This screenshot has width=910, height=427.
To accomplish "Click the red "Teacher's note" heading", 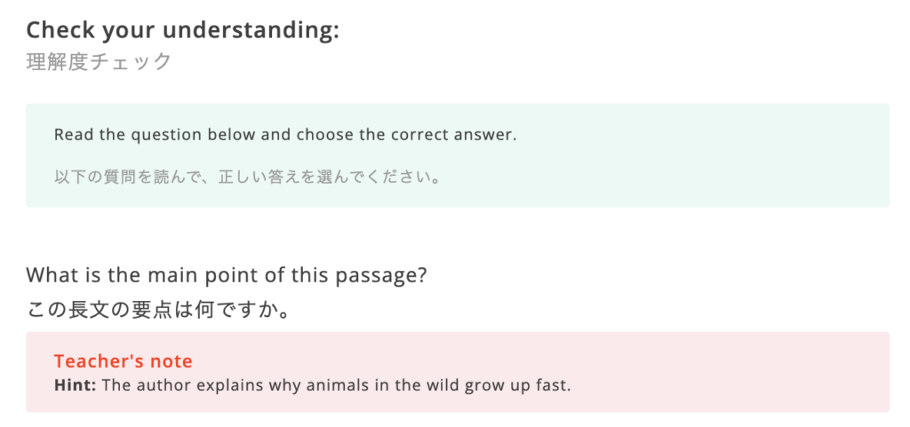I will tap(123, 361).
